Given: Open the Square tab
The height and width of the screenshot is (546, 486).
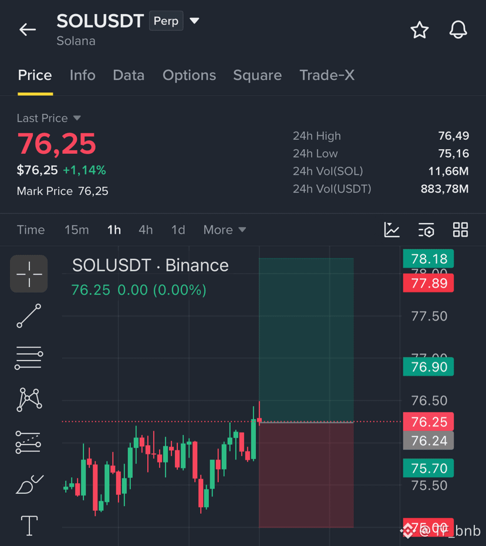Looking at the screenshot, I should coord(257,75).
